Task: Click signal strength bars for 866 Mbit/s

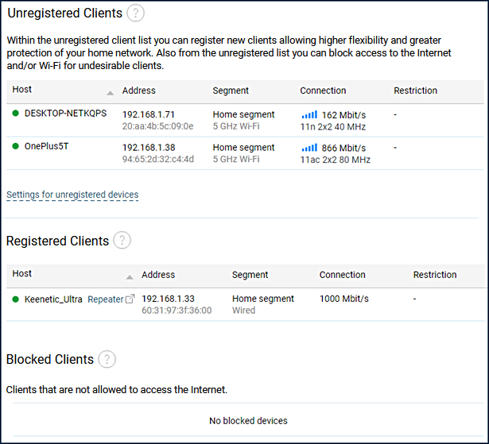Action: point(309,148)
